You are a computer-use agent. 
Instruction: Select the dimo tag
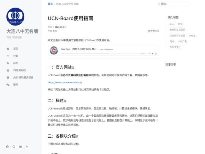(172, 24)
